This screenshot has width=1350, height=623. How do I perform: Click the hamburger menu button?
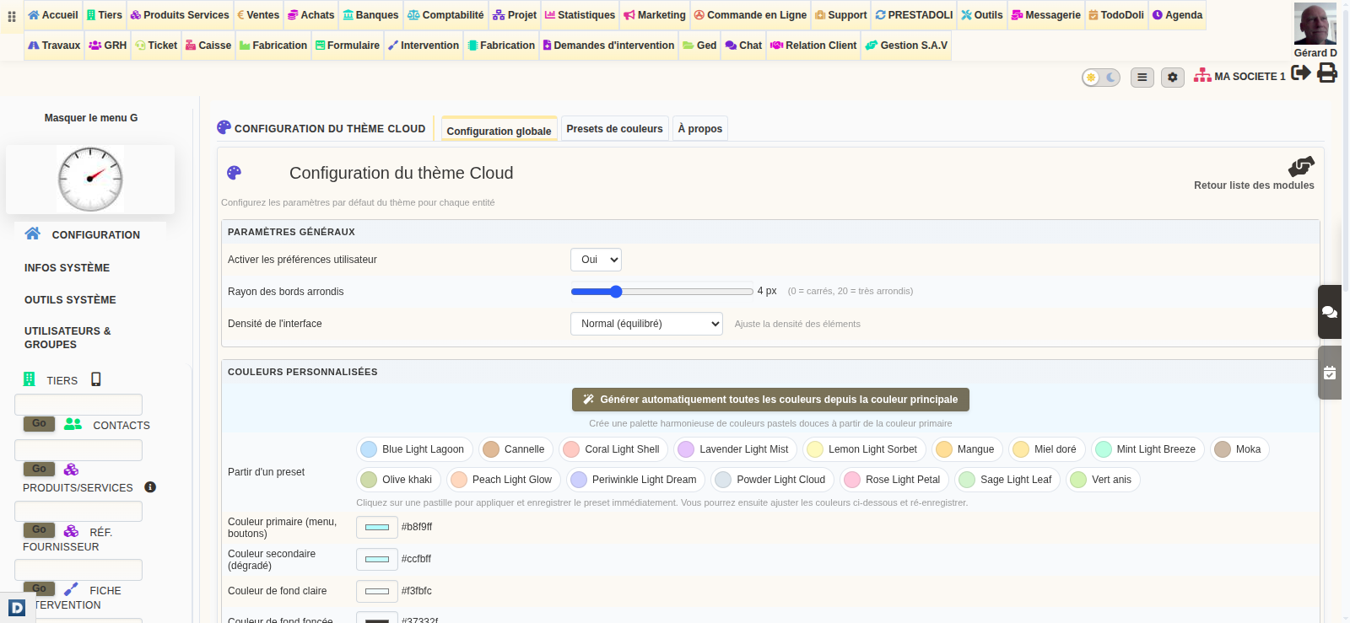[1142, 78]
